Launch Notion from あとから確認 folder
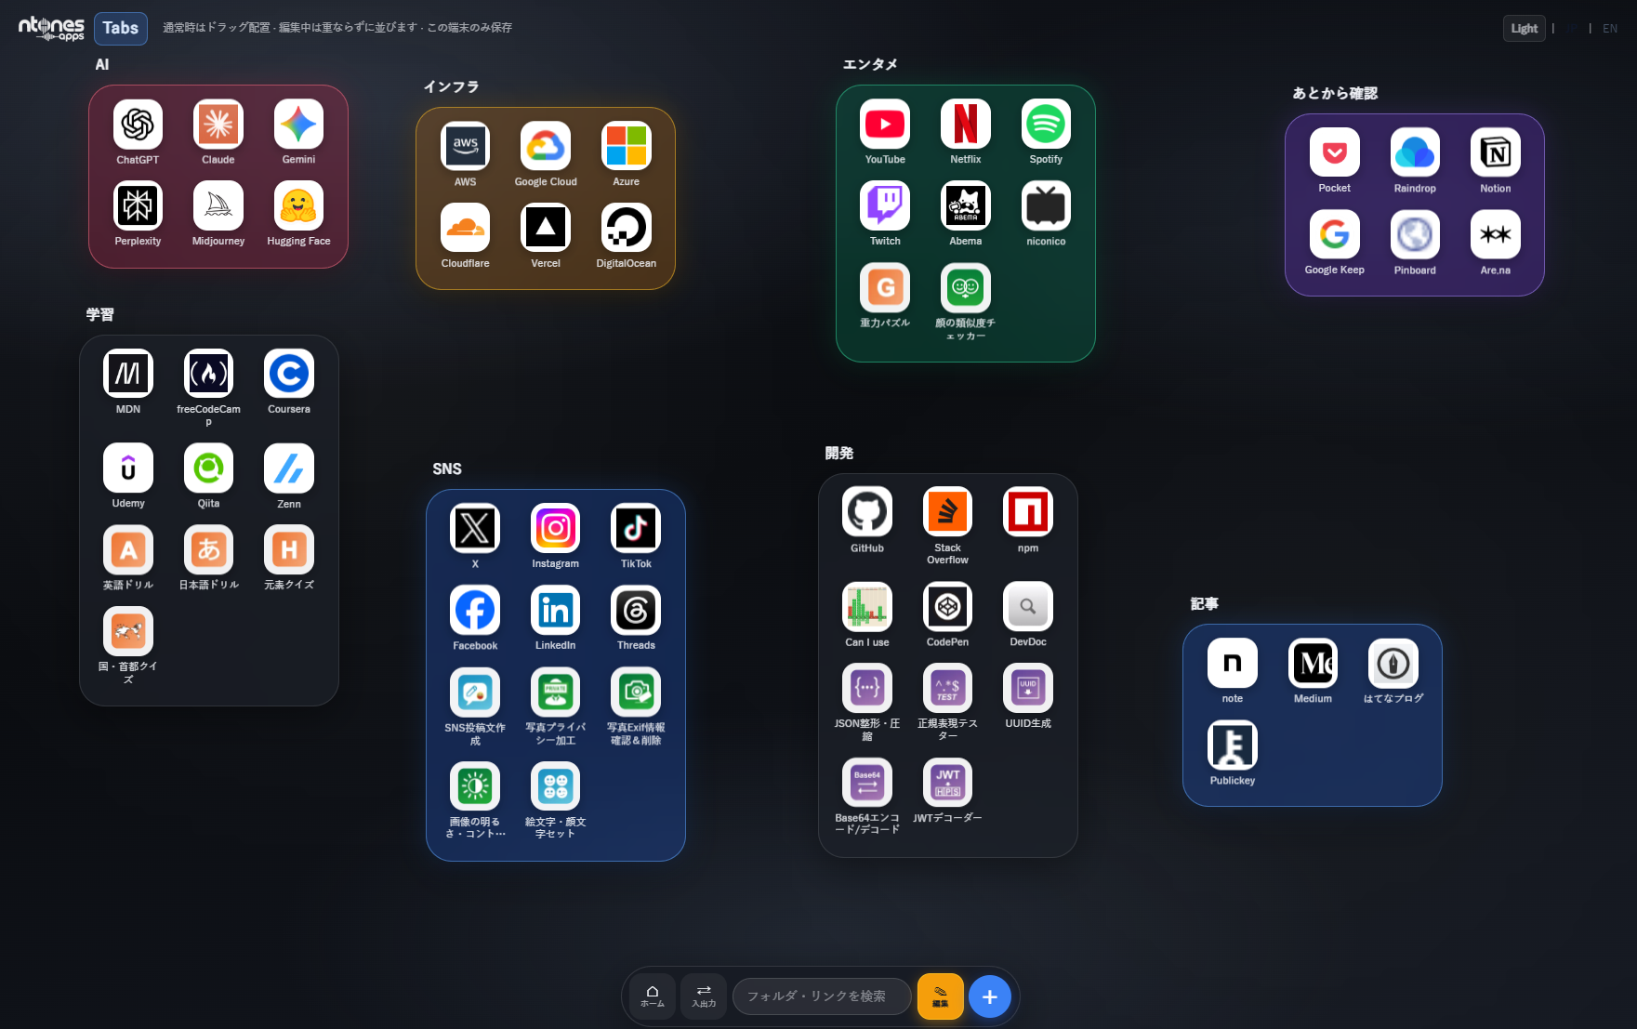Screen dimensions: 1637x1029 1496,152
